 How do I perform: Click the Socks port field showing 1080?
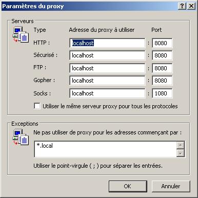(162, 93)
